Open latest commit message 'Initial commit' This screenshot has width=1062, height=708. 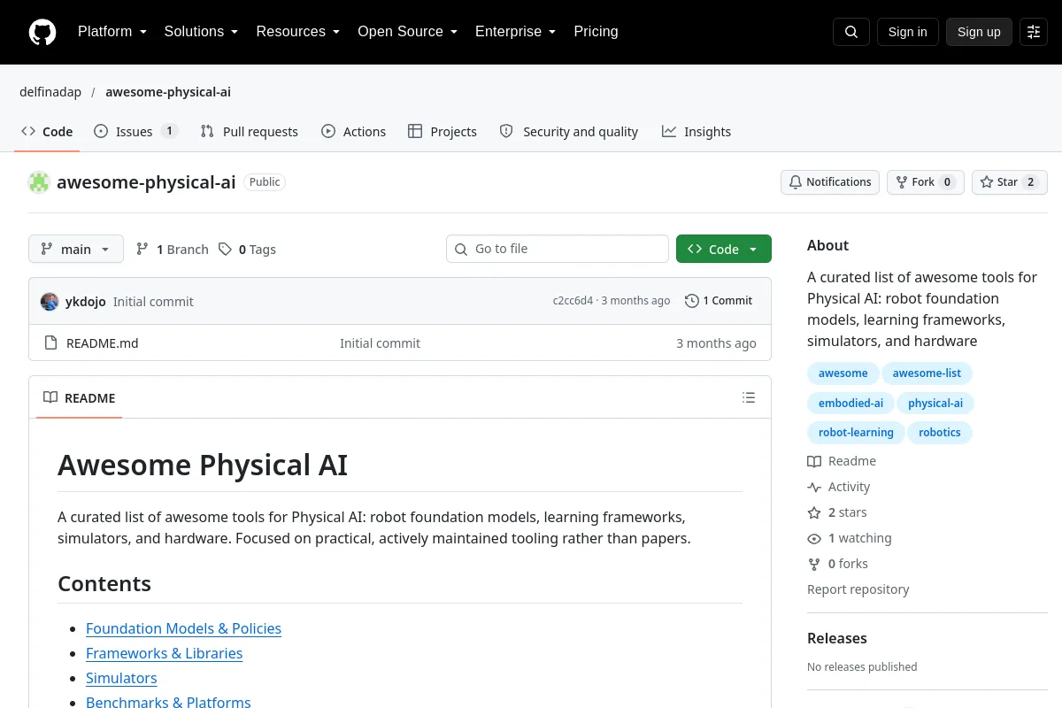153,302
